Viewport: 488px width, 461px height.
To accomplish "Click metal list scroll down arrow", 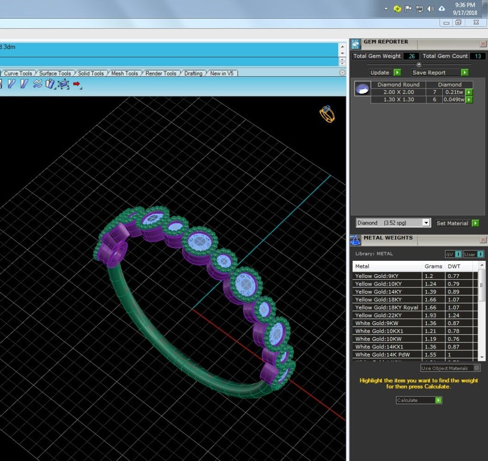I will point(482,357).
